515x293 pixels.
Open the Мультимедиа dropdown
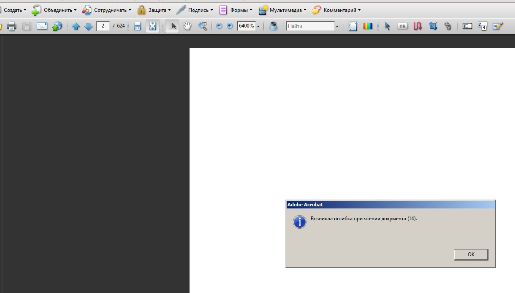click(x=282, y=10)
